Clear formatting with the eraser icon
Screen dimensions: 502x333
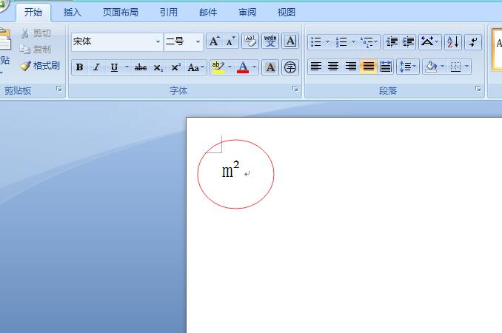coord(250,41)
